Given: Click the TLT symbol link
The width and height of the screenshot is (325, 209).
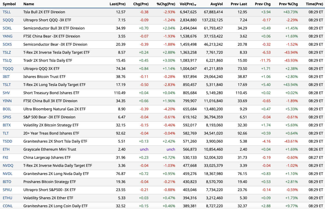Looking at the screenshot, I should 6,133.
